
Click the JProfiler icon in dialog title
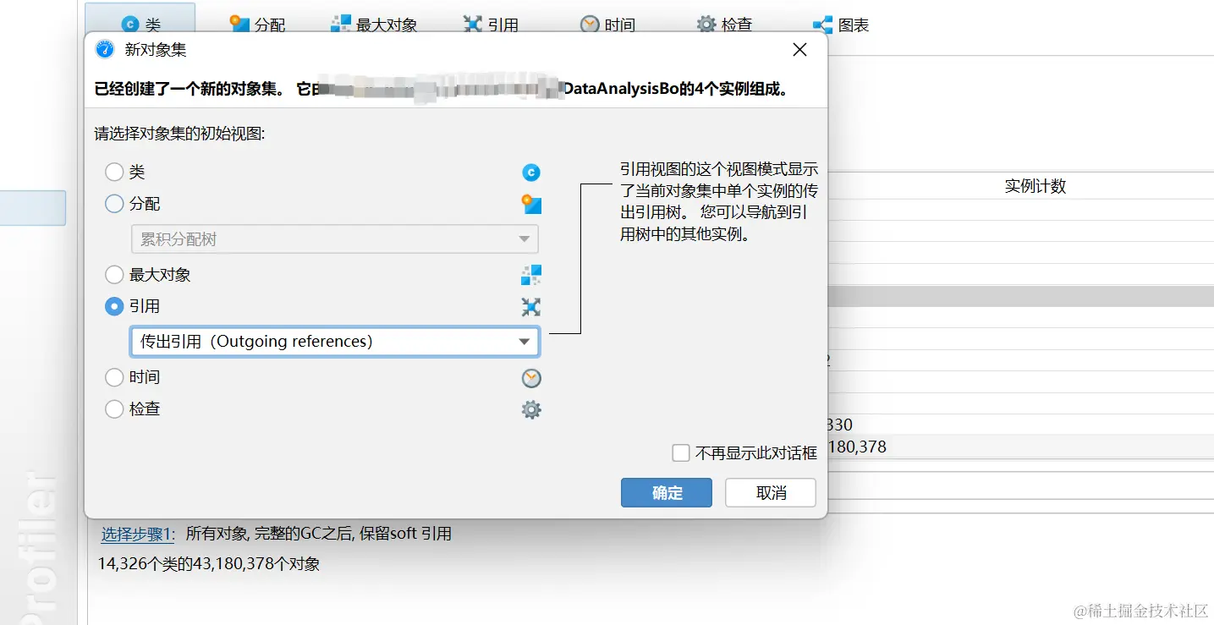[x=104, y=50]
